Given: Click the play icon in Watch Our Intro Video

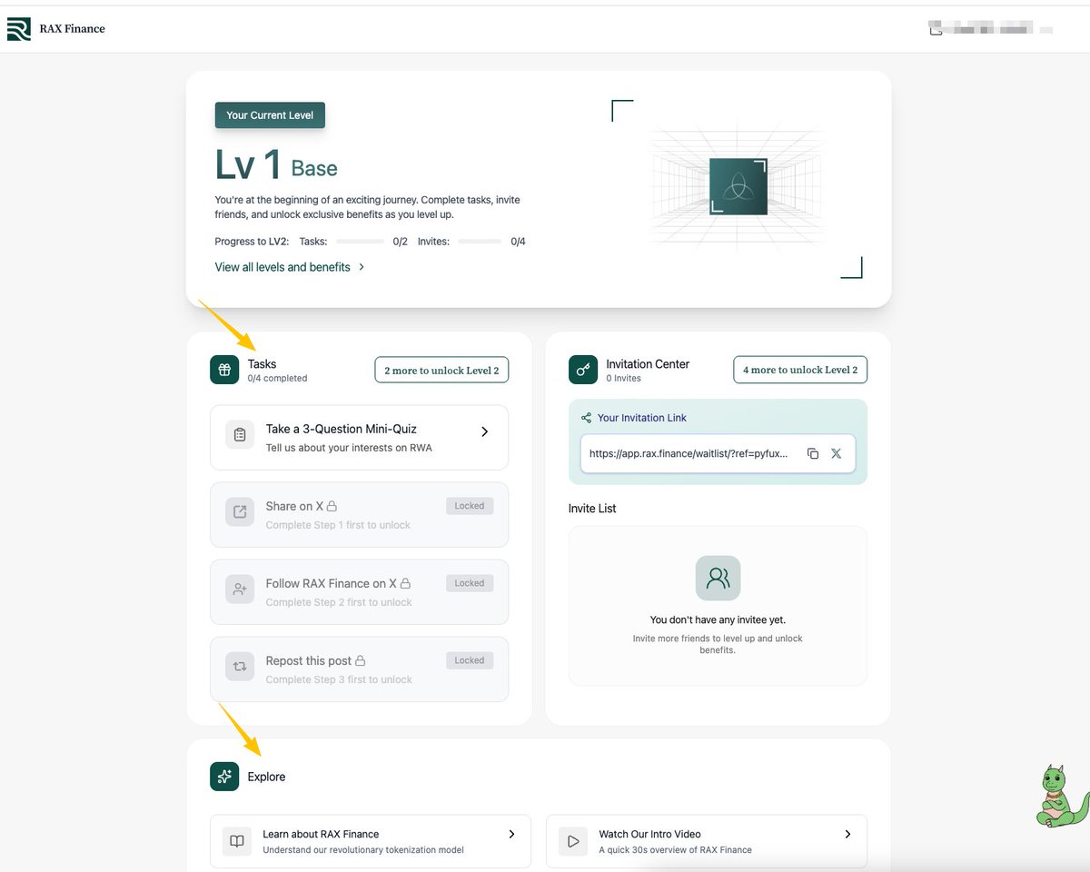Looking at the screenshot, I should click(x=573, y=841).
